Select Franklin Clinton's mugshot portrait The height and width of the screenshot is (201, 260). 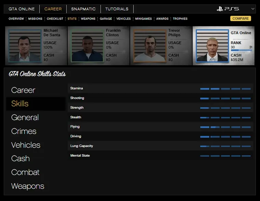[x=87, y=46]
